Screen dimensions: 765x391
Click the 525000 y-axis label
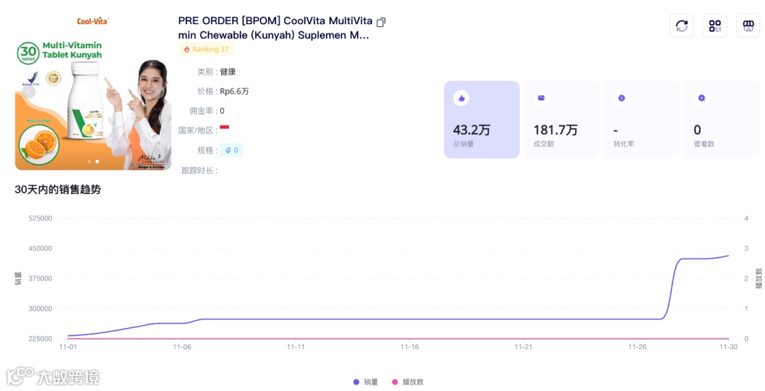(x=40, y=218)
